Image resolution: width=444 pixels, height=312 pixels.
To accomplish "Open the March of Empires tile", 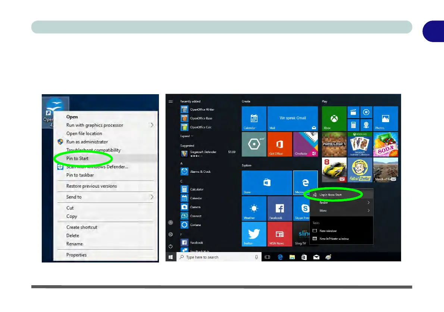I will click(x=385, y=170).
